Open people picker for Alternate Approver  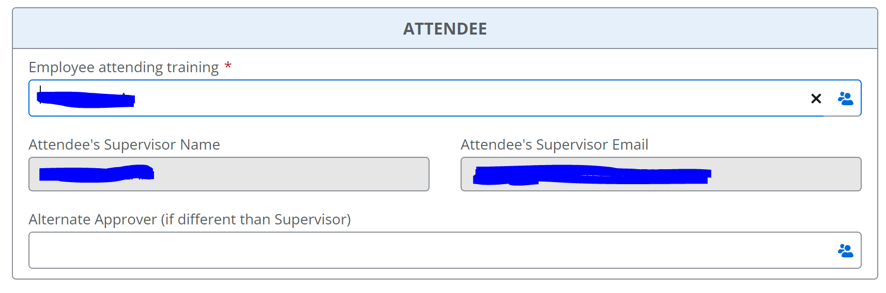pos(845,251)
